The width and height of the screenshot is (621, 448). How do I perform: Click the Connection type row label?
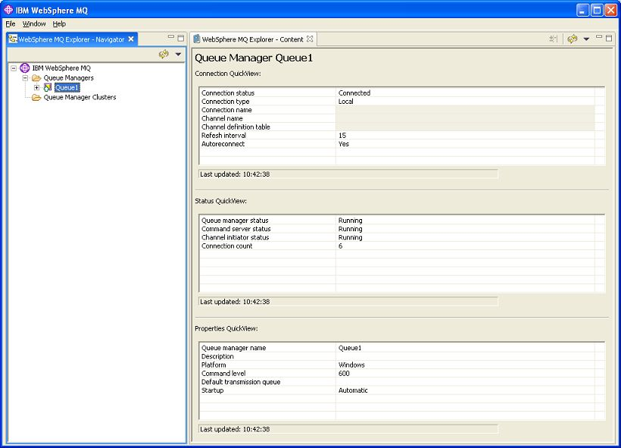coord(226,102)
